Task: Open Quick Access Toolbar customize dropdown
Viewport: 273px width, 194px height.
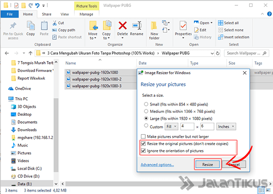Action: point(43,6)
